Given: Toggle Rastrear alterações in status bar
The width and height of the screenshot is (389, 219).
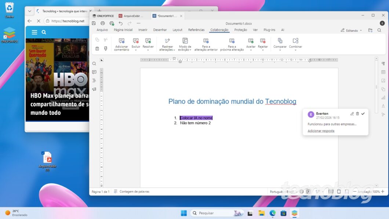Looking at the screenshot, I should click(x=317, y=191).
